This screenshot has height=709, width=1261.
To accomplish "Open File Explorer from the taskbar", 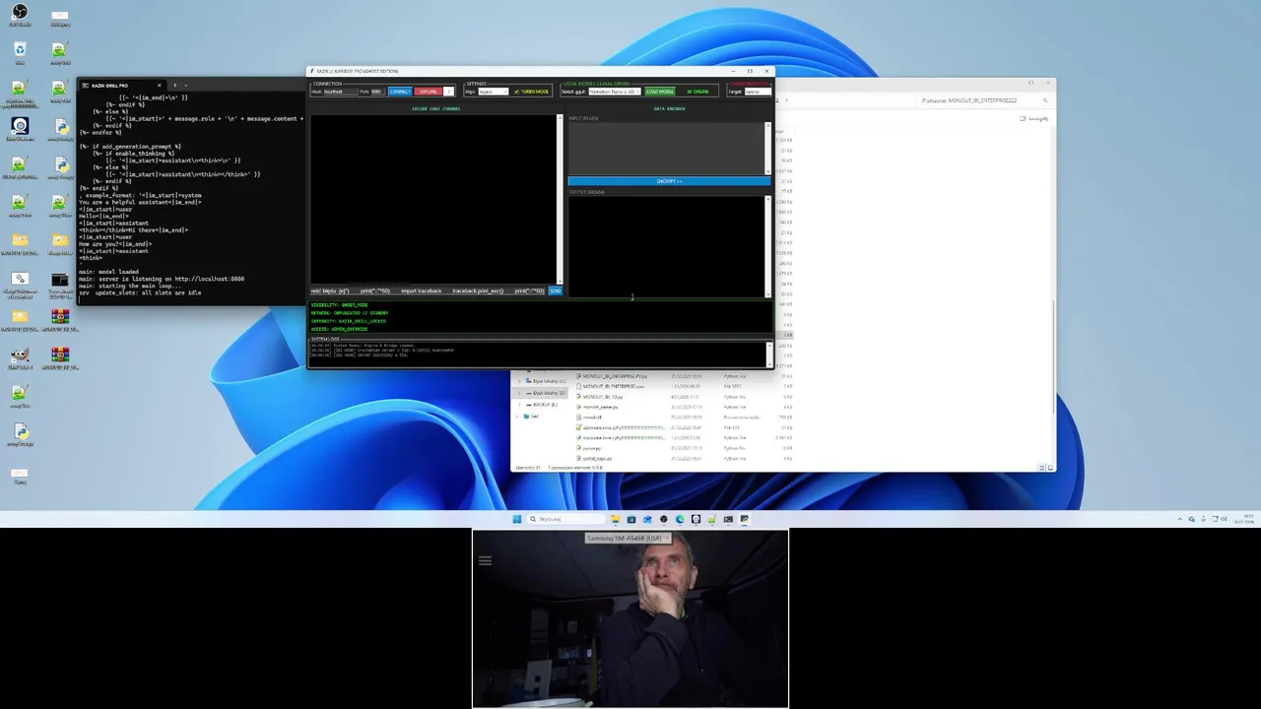I will [616, 519].
